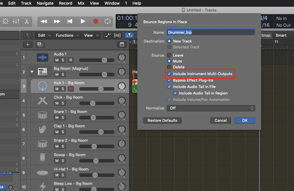Open the Navigate menu
This screenshot has height=191, width=294.
click(45, 3)
